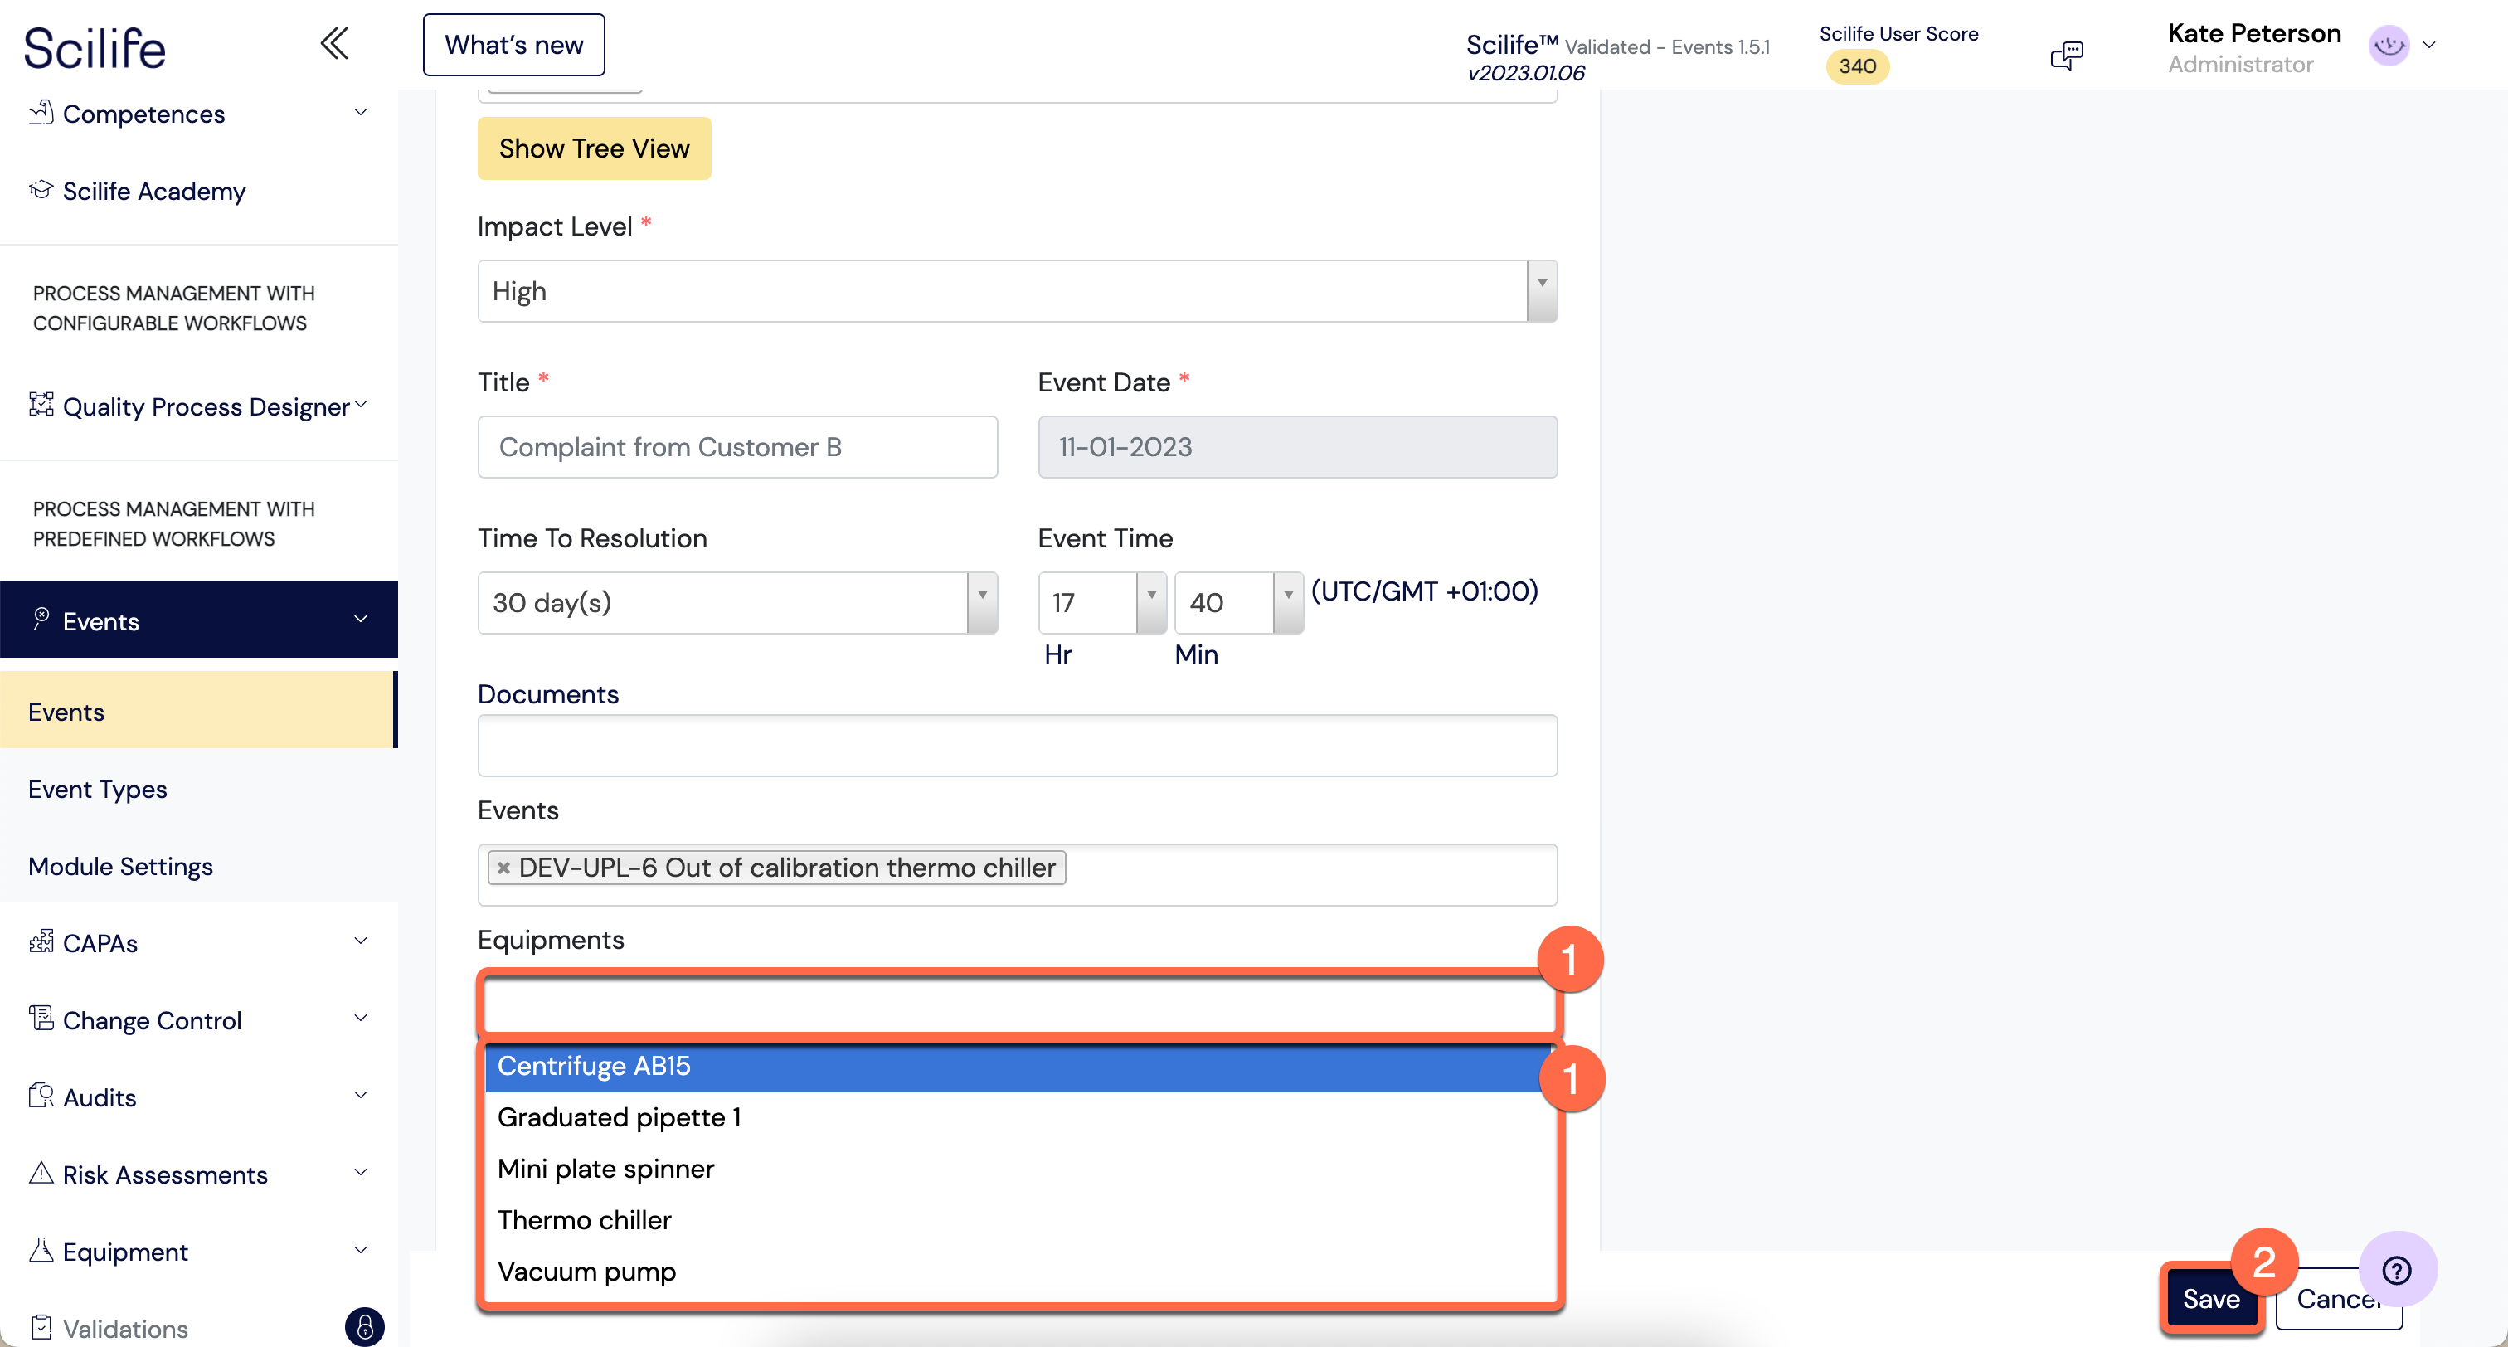Screen dimensions: 2508x1347
Task: Click the Validations lock icon
Action: pyautogui.click(x=364, y=1328)
